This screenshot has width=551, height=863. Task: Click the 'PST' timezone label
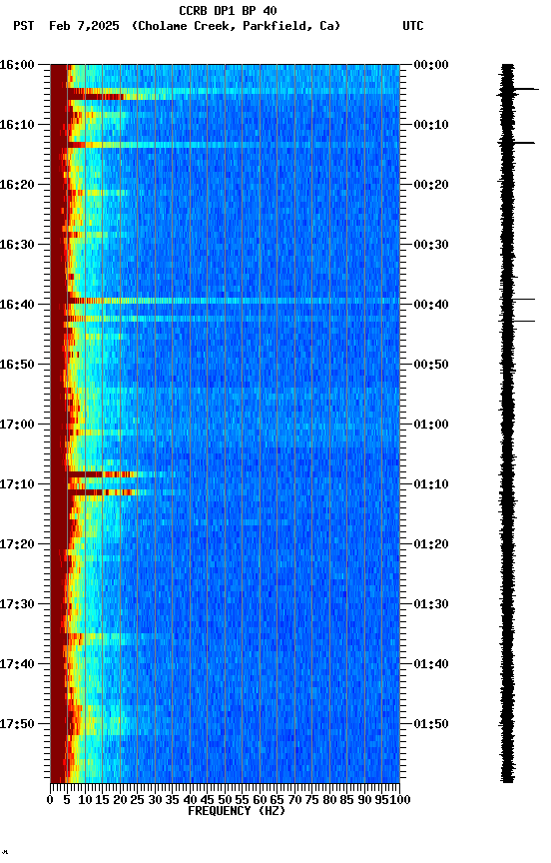tap(24, 26)
